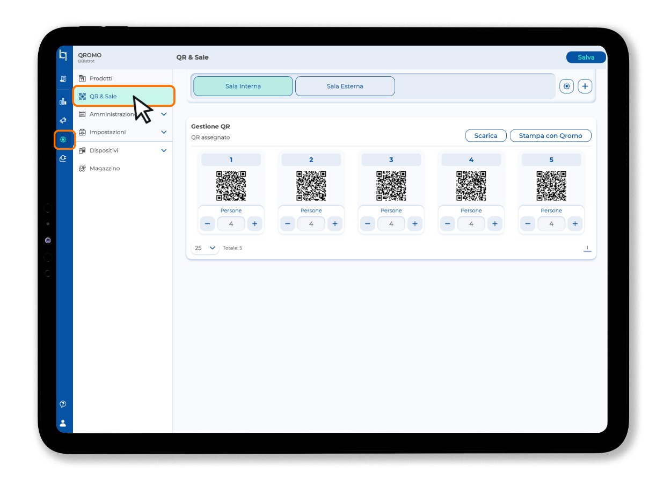
Task: Open the orders receipt icon in blue sidebar
Action: pos(63,79)
